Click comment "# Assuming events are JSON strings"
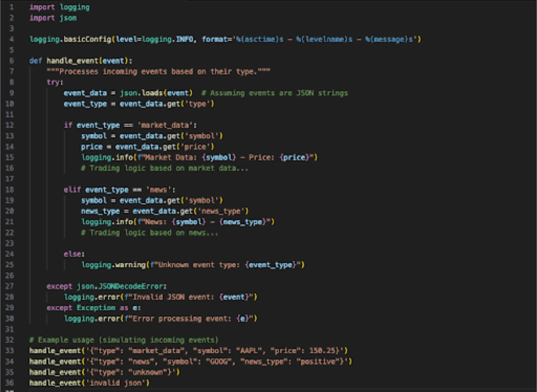 [274, 93]
